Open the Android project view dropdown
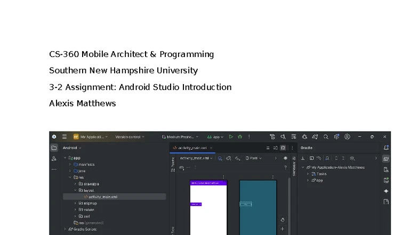This screenshot has width=418, height=235. pos(73,148)
